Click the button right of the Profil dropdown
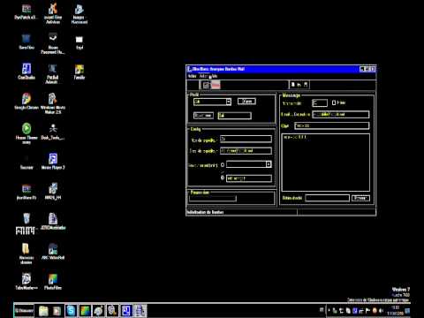The height and width of the screenshot is (318, 424). [x=246, y=102]
